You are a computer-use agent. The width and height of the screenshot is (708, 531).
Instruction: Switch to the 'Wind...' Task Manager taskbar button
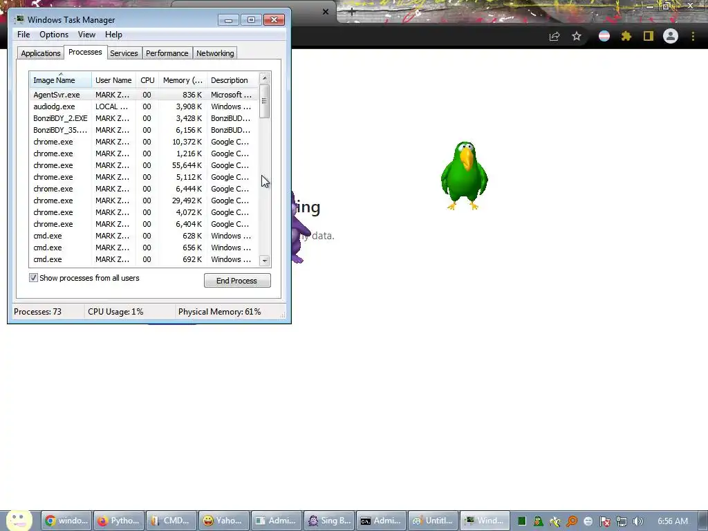tap(485, 521)
